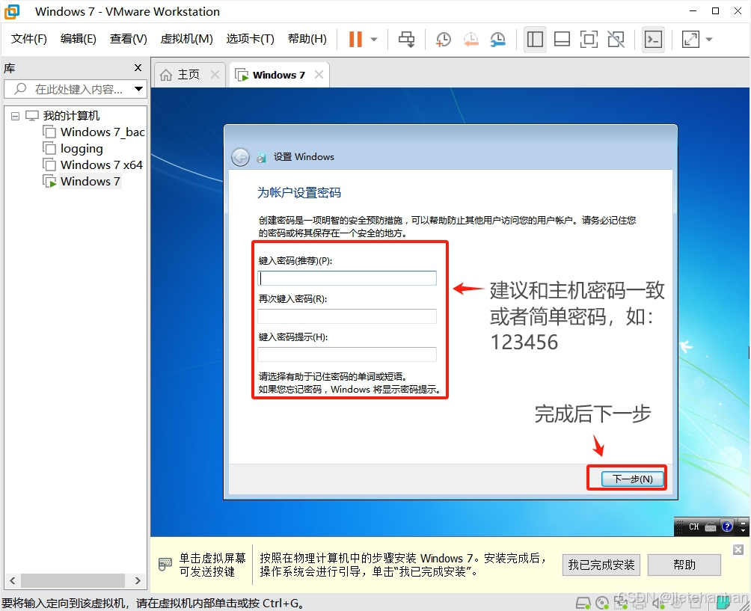This screenshot has width=751, height=611.
Task: Close the yellow installation hint bar
Action: point(738,550)
